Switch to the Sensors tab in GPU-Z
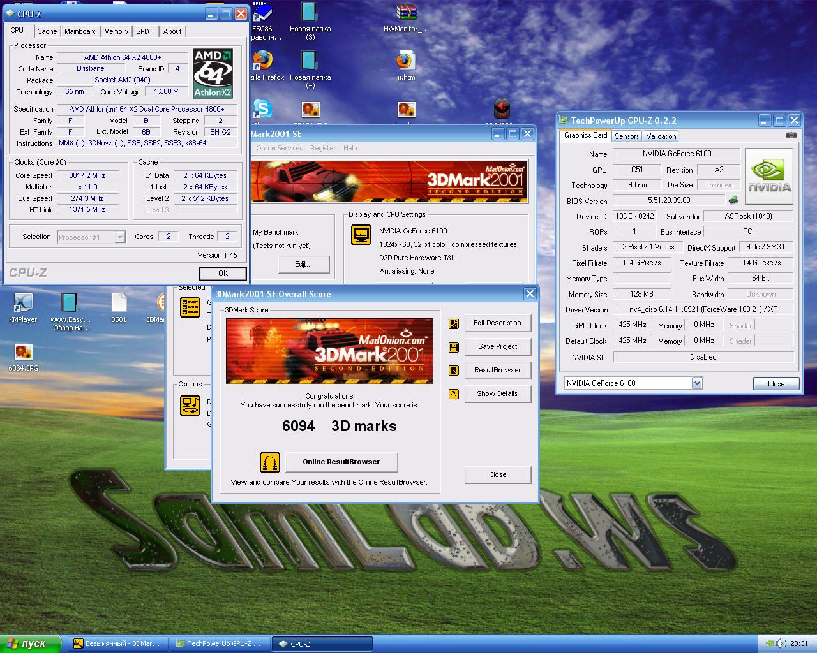The image size is (817, 653). (627, 136)
